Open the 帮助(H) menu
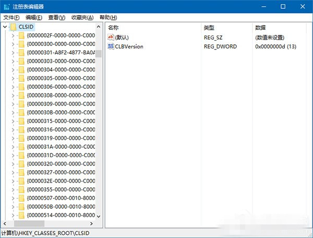The width and height of the screenshot is (313, 238). click(109, 18)
